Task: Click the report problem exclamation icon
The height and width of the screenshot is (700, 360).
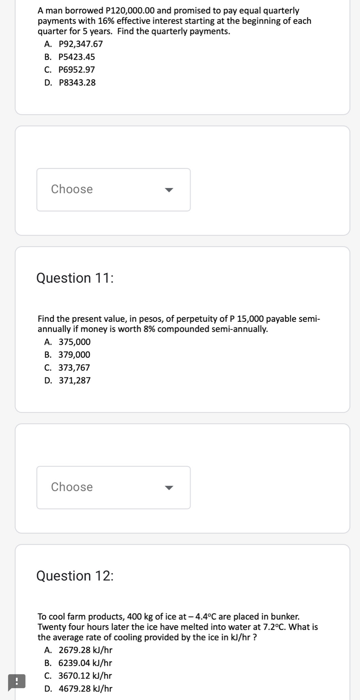Action: click(x=17, y=682)
